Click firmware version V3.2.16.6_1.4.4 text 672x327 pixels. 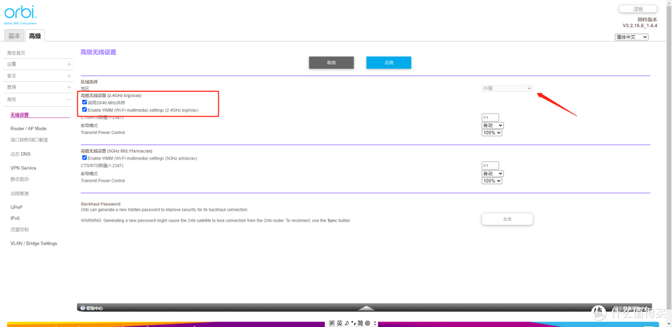pyautogui.click(x=640, y=25)
